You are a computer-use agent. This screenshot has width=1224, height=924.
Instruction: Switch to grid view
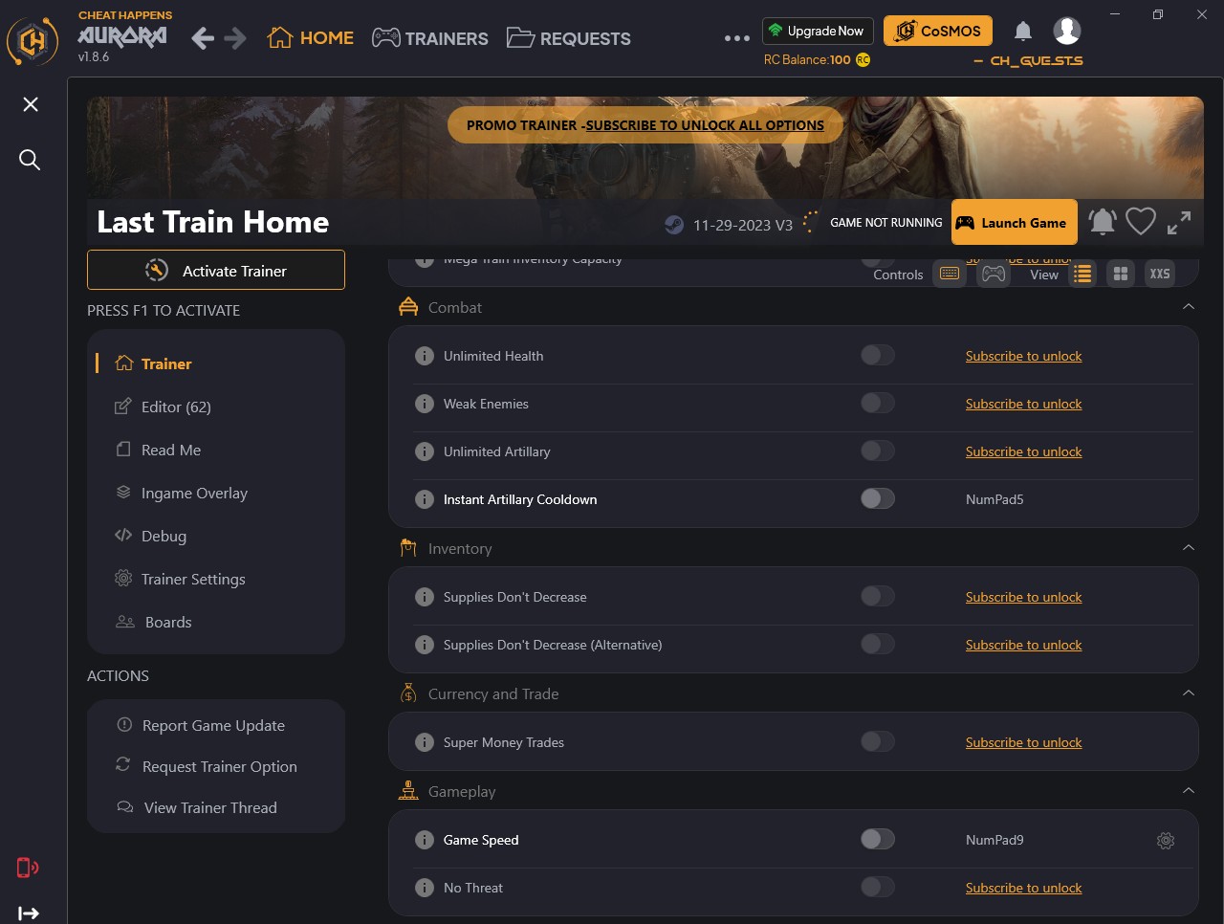tap(1121, 274)
